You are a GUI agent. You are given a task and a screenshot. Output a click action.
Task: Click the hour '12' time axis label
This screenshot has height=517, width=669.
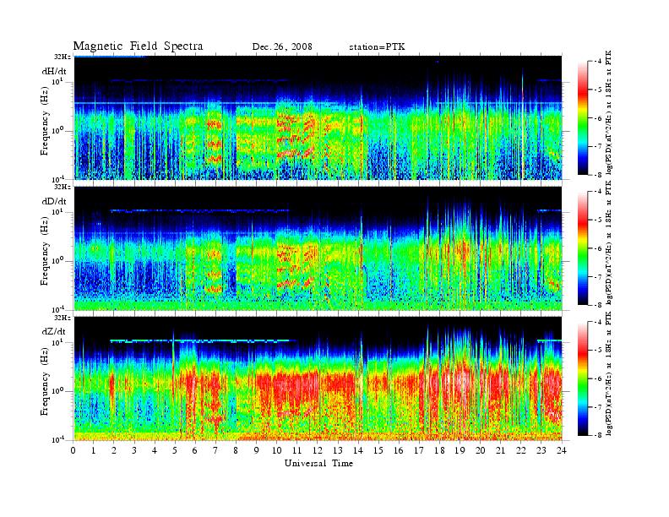point(318,450)
